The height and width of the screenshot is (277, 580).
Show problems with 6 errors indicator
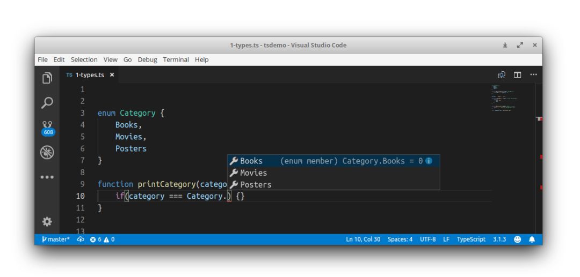tap(102, 239)
